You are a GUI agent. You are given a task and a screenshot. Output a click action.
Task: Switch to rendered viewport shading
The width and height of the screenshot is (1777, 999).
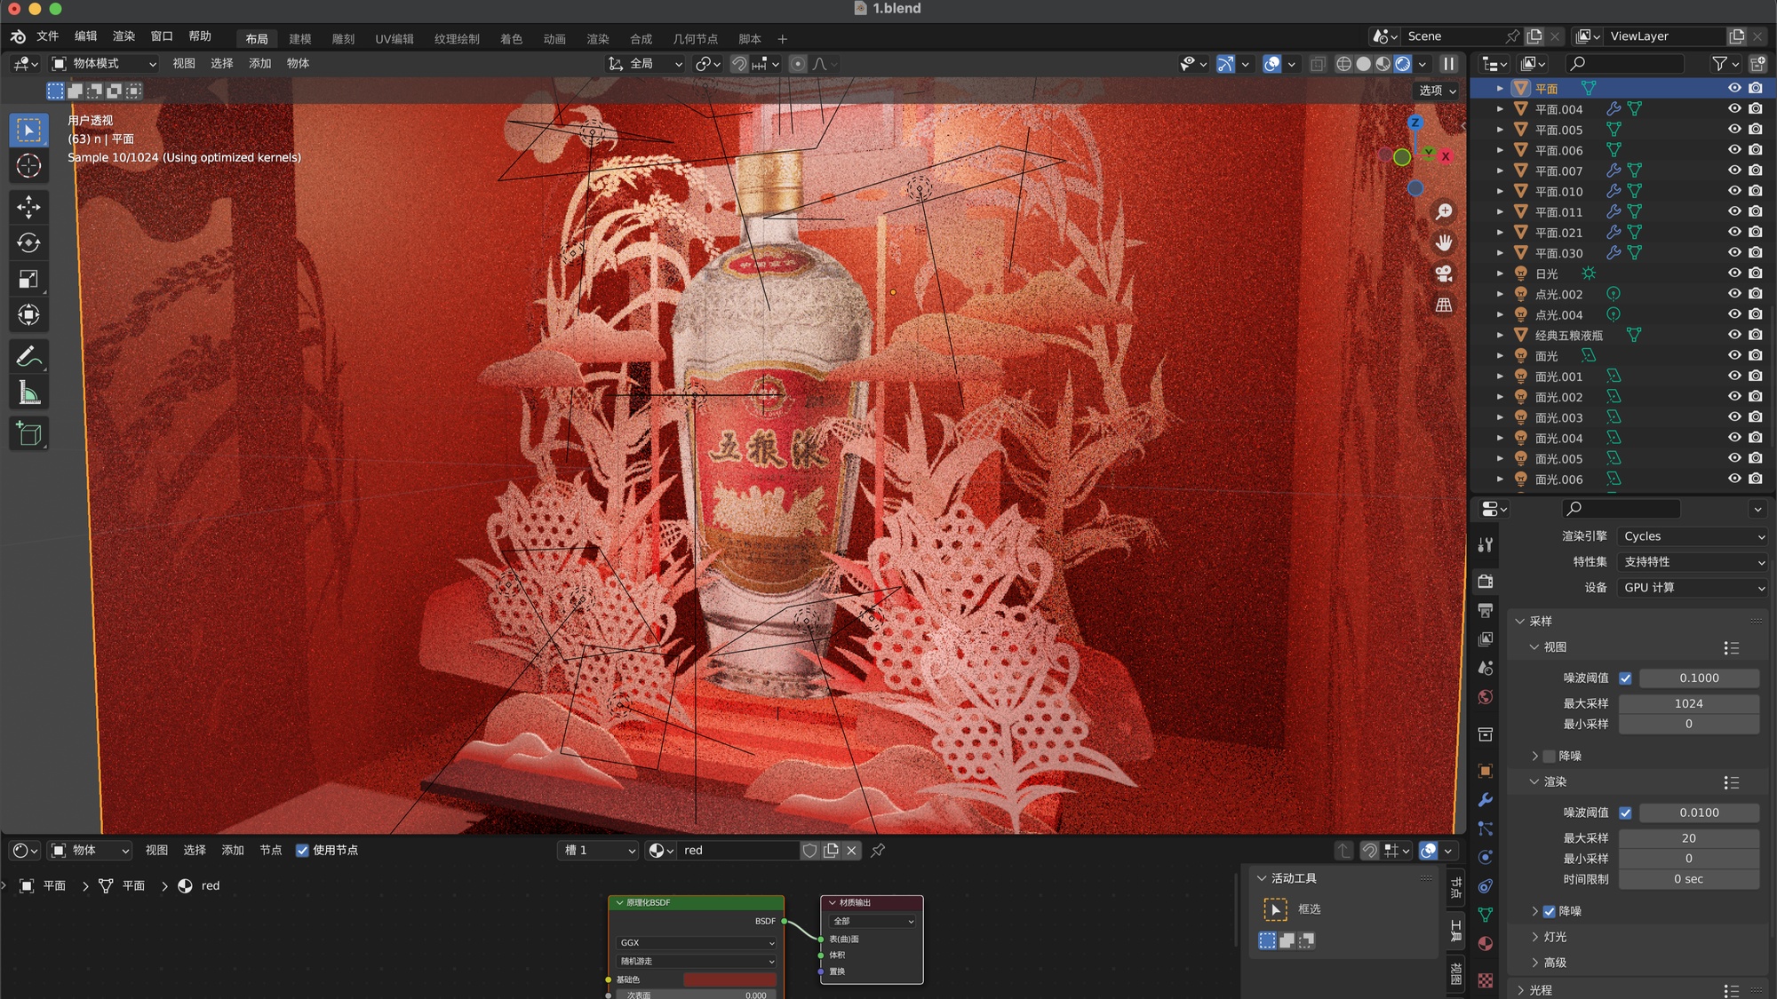click(1403, 64)
